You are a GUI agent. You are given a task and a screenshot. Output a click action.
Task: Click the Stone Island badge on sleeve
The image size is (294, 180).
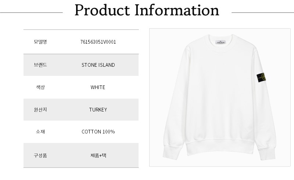click(261, 78)
